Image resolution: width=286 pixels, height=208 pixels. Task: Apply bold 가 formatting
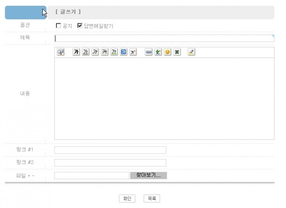[76, 52]
